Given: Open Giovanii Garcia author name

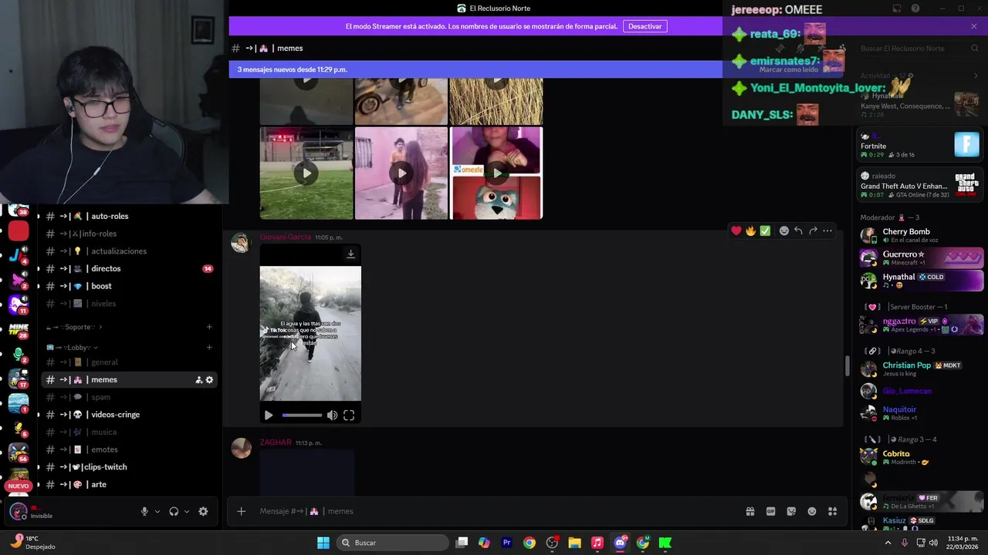Looking at the screenshot, I should pos(285,237).
